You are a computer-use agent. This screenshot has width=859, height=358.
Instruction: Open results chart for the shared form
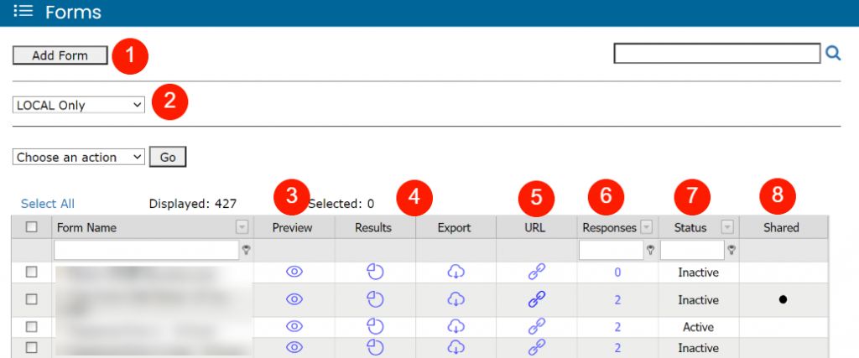375,298
